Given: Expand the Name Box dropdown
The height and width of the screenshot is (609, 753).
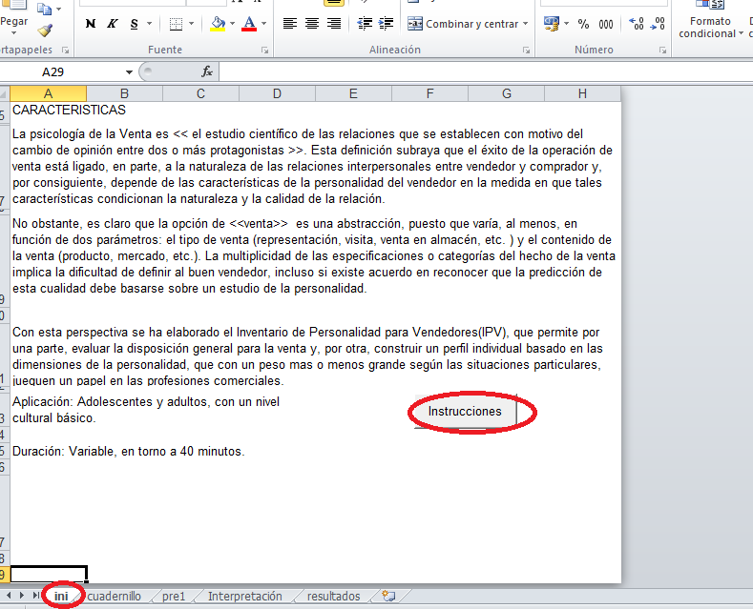Looking at the screenshot, I should (x=129, y=71).
